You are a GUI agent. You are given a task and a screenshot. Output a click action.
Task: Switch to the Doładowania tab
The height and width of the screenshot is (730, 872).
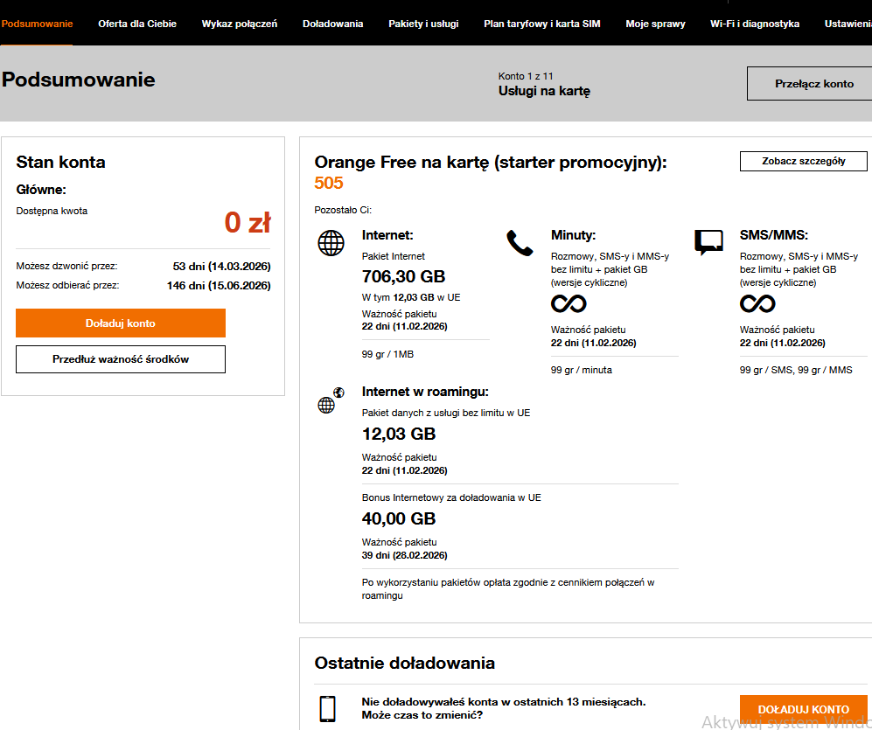(332, 24)
